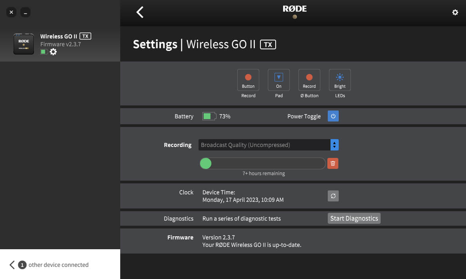Toggle the transmitter power off
This screenshot has width=466, height=279.
pos(333,116)
